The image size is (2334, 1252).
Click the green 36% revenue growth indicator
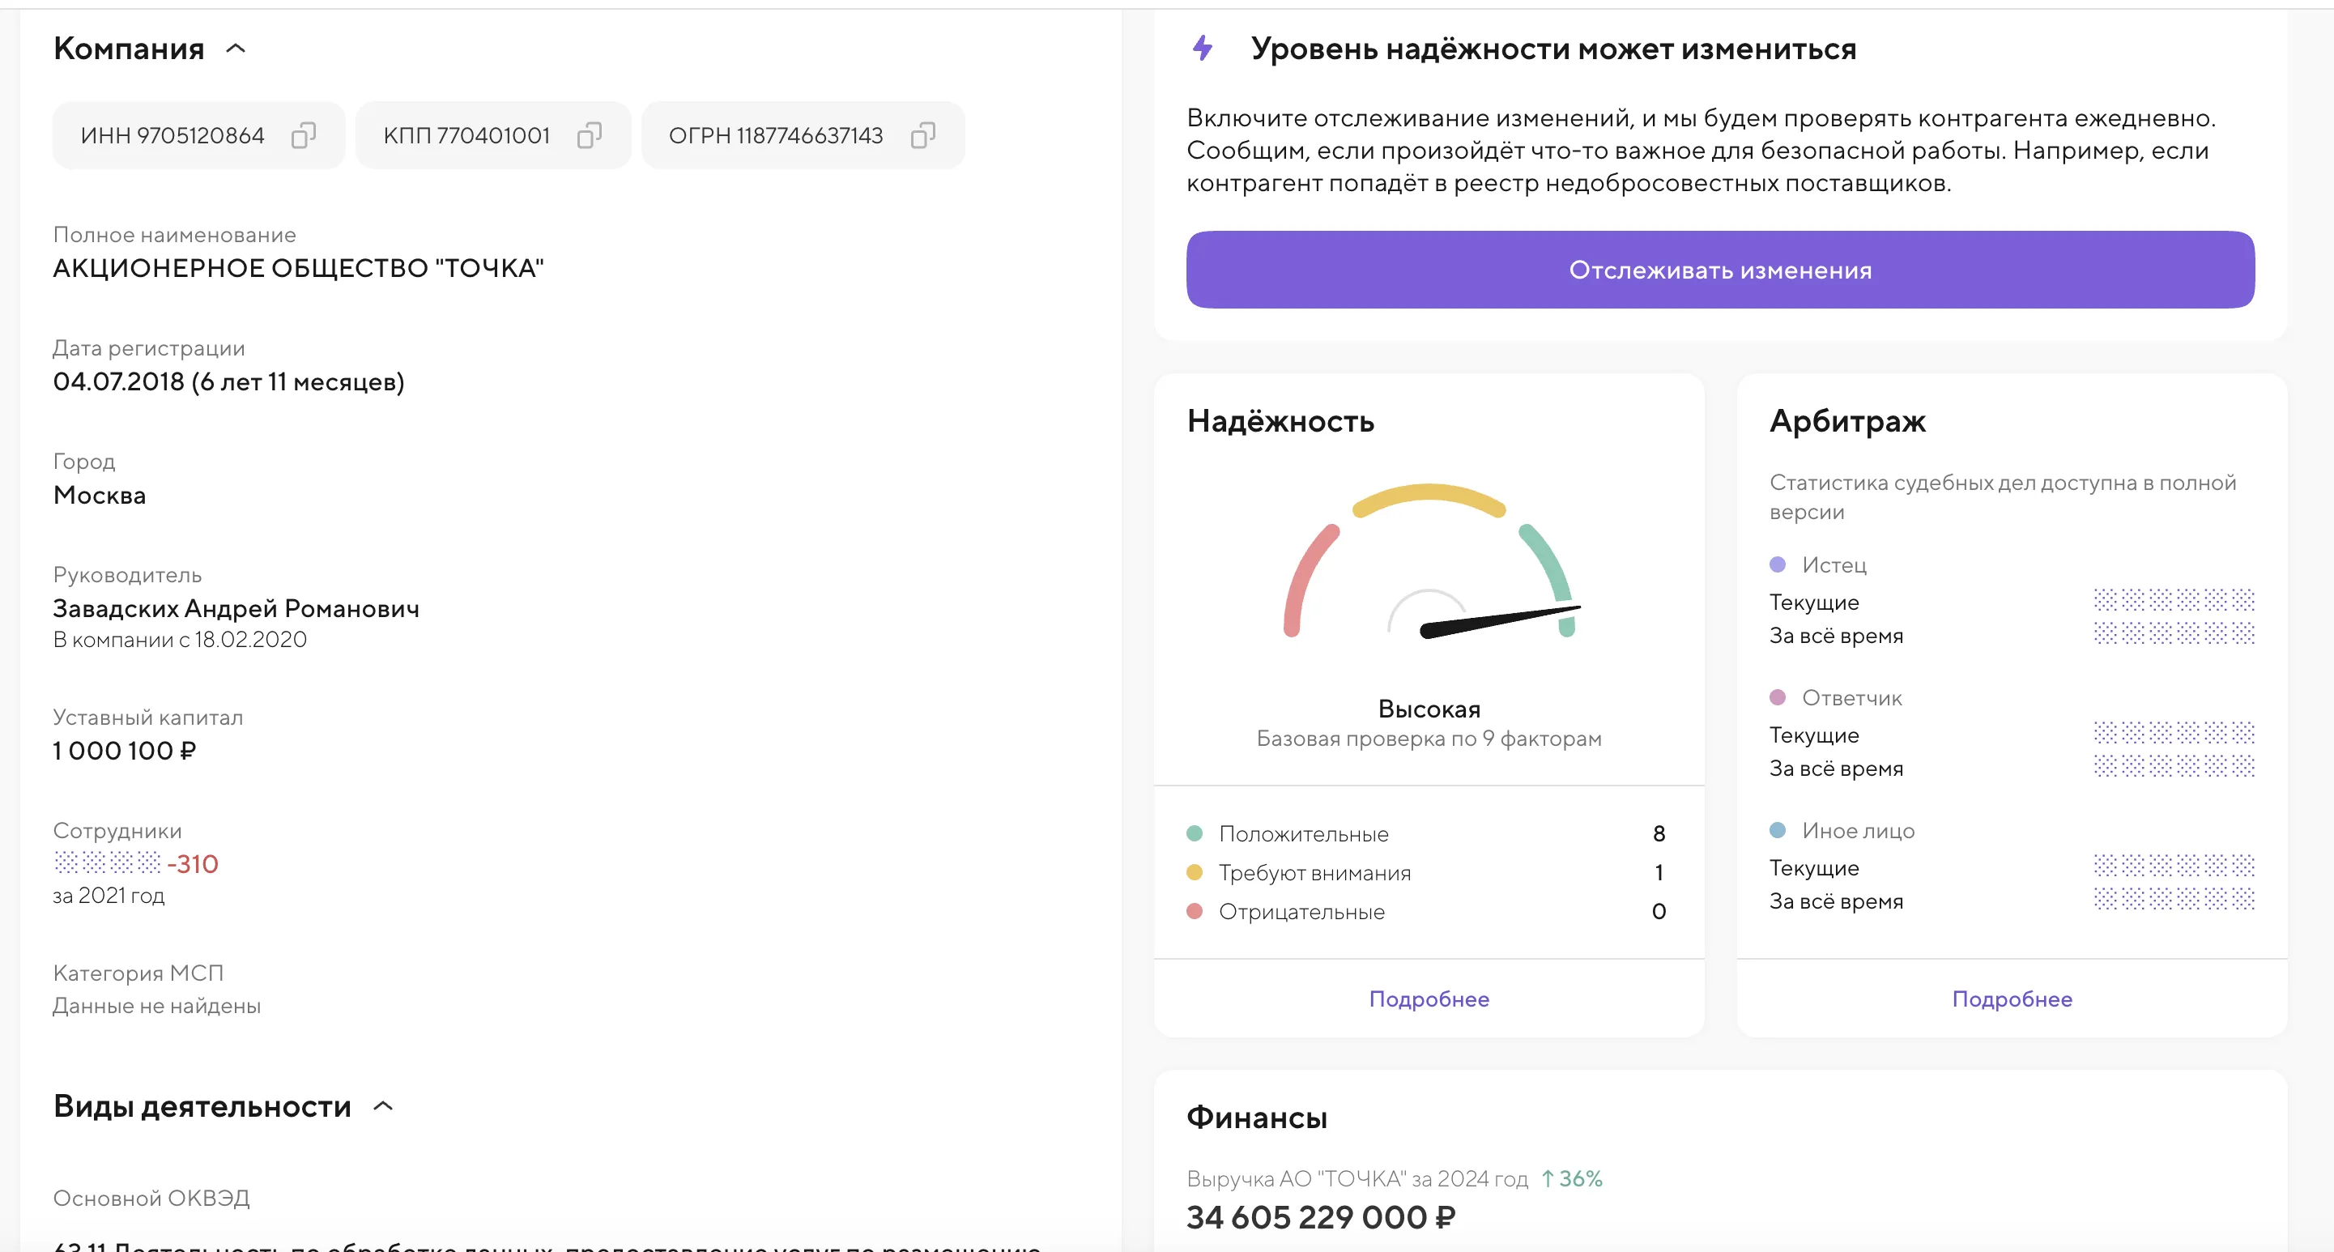[x=1572, y=1178]
